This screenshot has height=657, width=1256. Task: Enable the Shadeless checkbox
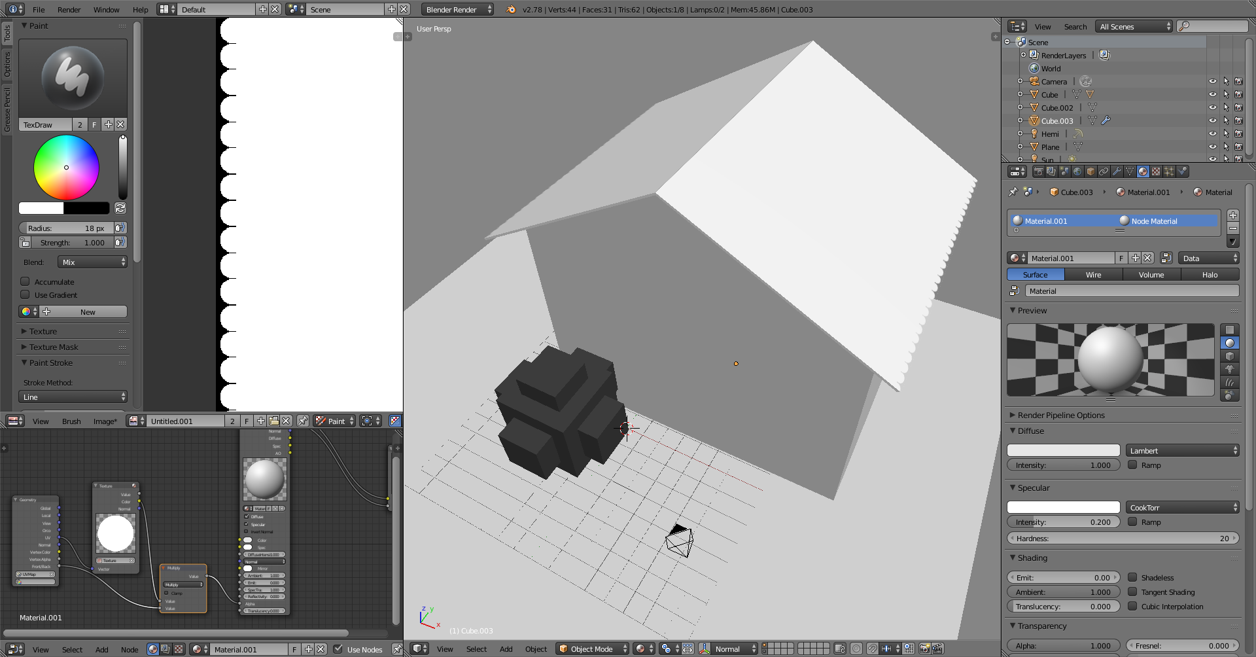(x=1132, y=577)
